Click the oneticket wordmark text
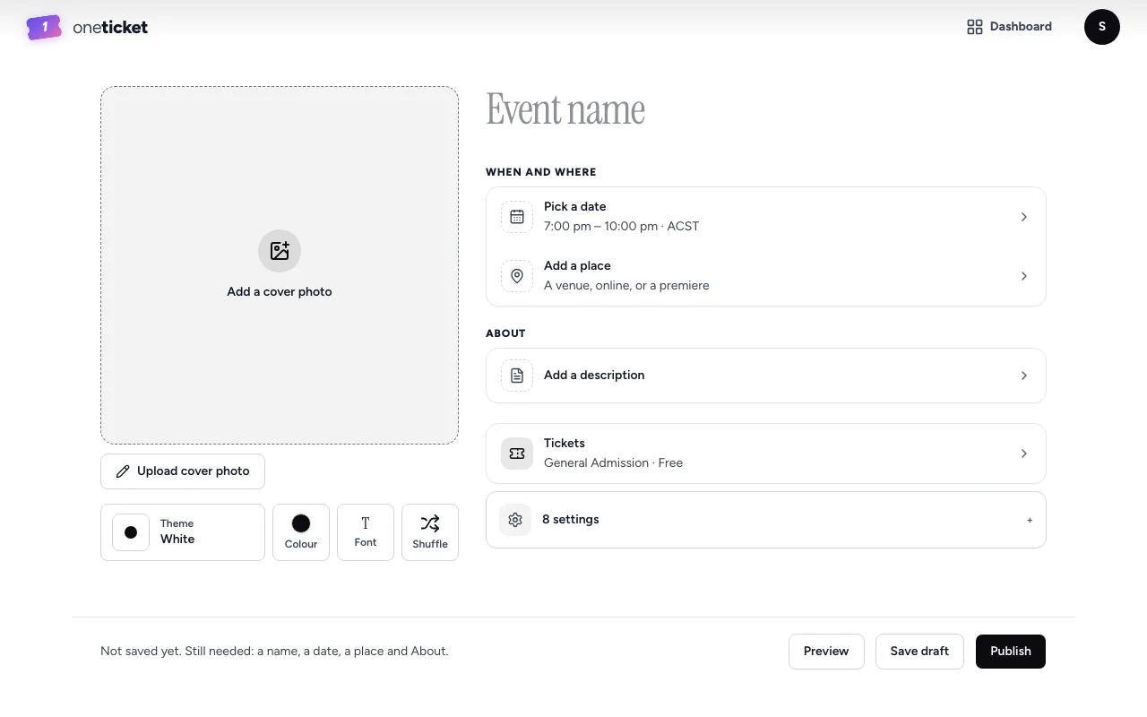The image size is (1147, 717). (x=110, y=28)
